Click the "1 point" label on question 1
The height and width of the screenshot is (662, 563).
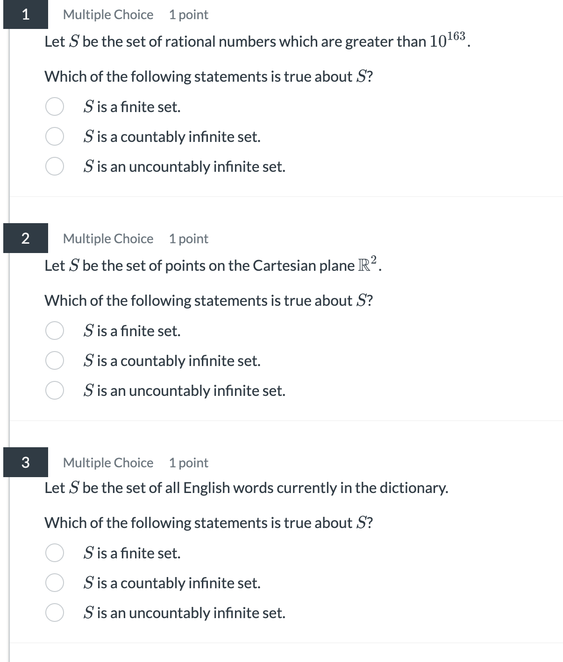point(188,14)
